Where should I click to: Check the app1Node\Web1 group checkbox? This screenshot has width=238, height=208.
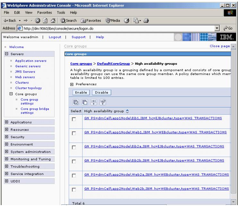coord(74,133)
